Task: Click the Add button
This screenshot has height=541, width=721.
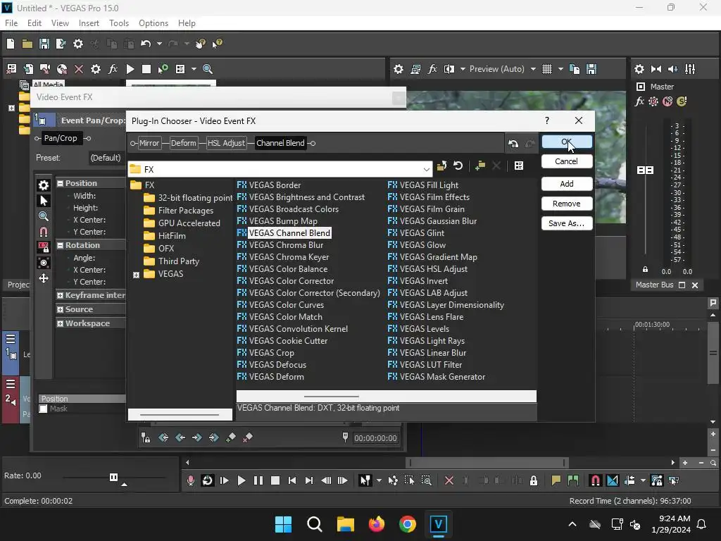Action: click(567, 184)
